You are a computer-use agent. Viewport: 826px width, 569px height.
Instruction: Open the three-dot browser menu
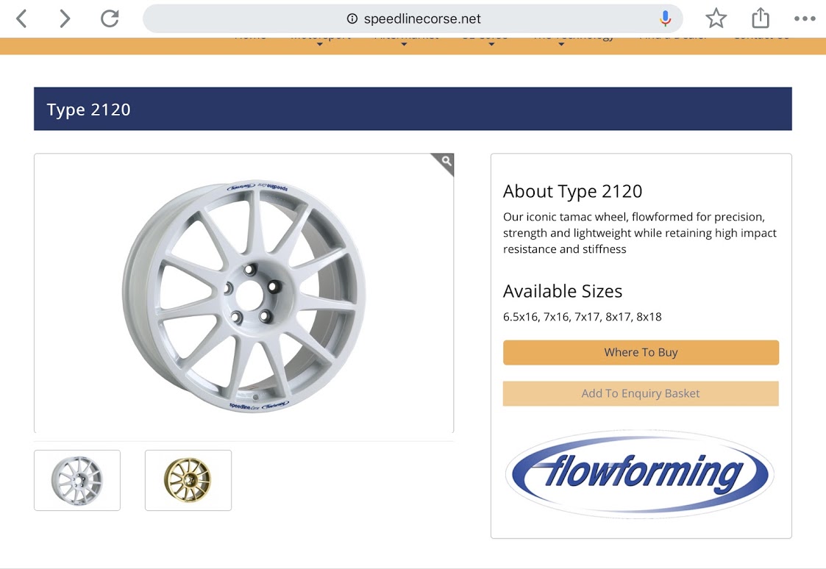[x=805, y=19]
